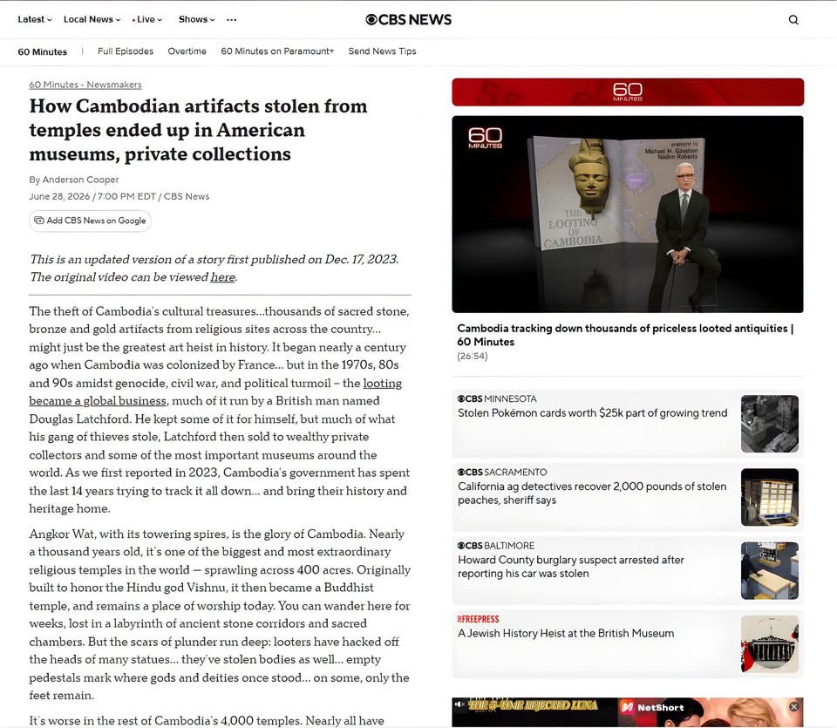Go to Full Episodes

(x=126, y=51)
